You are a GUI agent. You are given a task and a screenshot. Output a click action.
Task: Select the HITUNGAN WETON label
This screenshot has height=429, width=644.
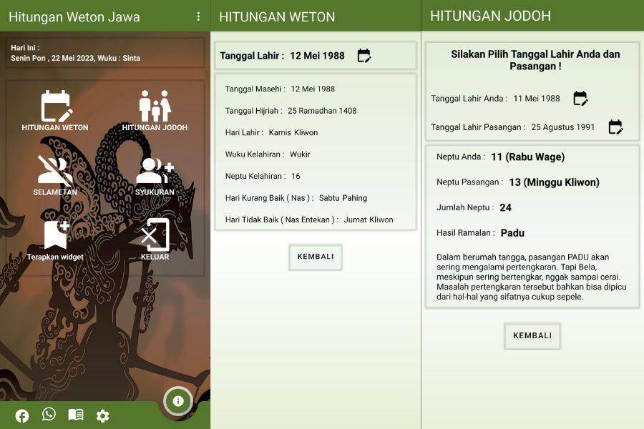(55, 128)
